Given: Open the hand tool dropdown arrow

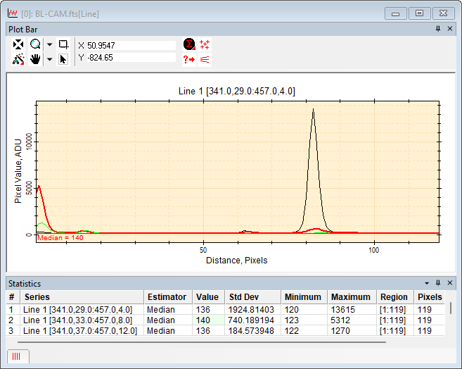Looking at the screenshot, I should (x=49, y=59).
